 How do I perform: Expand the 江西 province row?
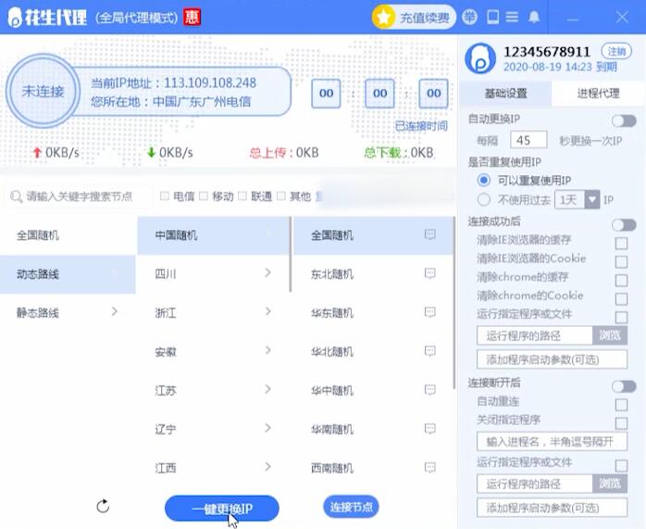(x=214, y=468)
